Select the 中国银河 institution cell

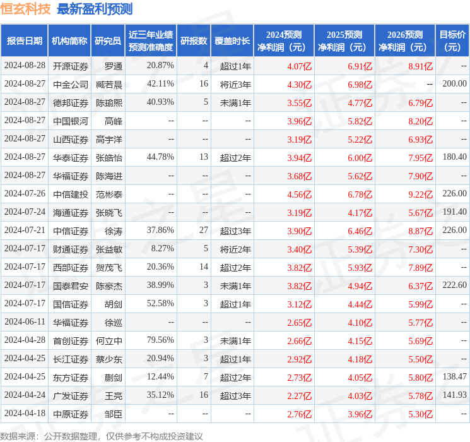click(71, 121)
